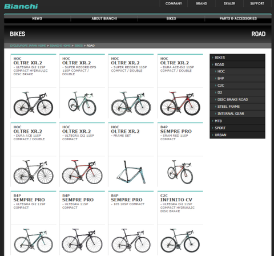Select ROAD in the sidebar menu

point(237,64)
